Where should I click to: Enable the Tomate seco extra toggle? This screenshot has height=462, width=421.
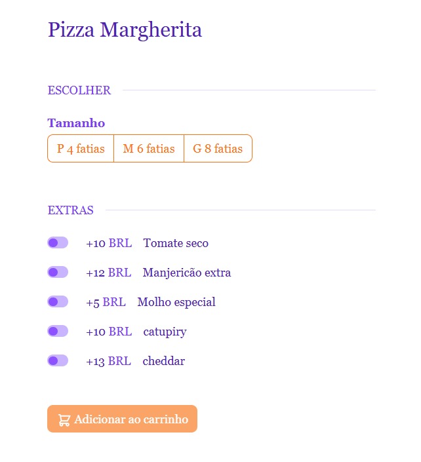tap(58, 243)
